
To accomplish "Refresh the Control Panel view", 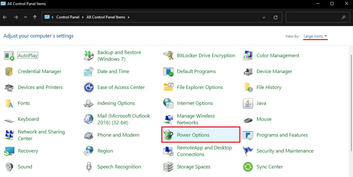I will click(275, 17).
